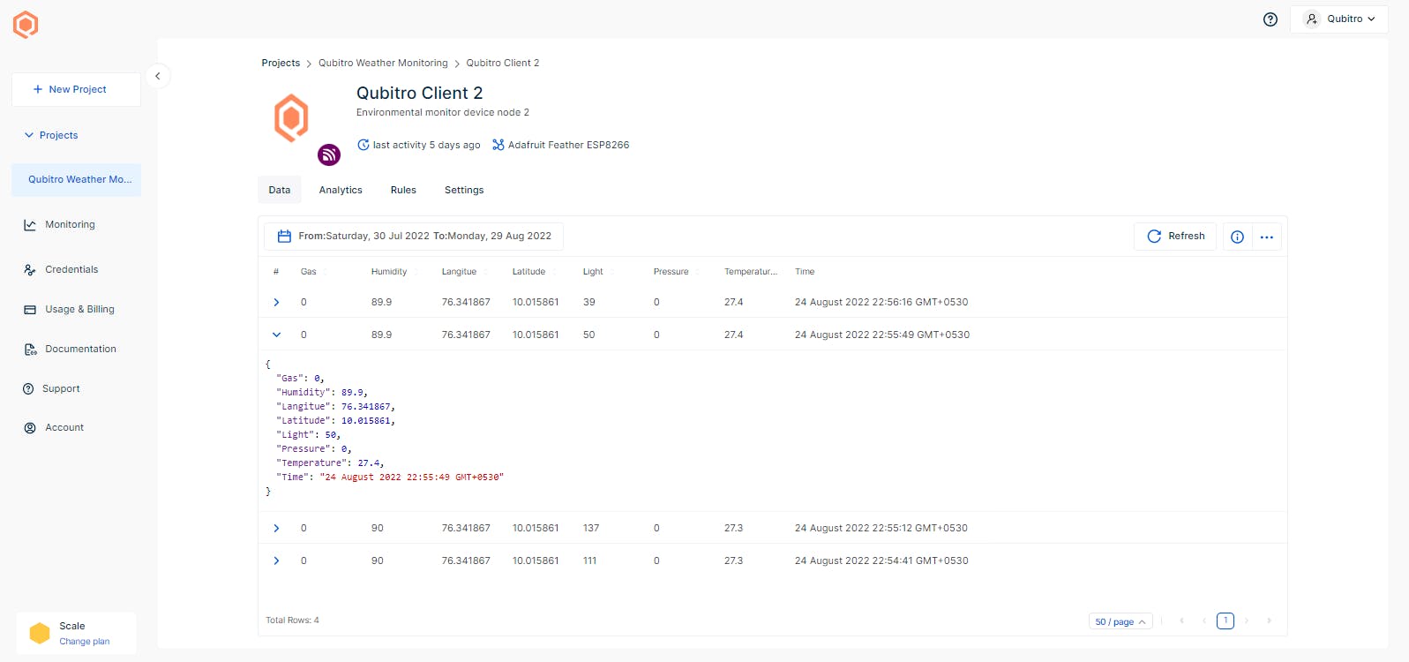Collapse the Projects section in sidebar
Screen dimensions: 1409x662
point(51,135)
